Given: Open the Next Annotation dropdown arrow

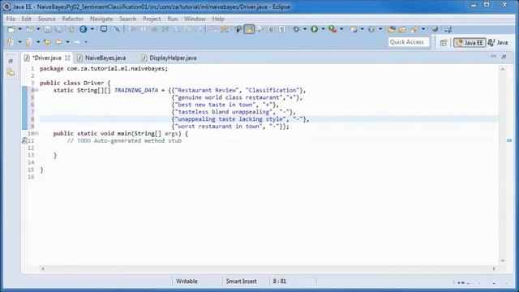Looking at the screenshot, I should (x=19, y=42).
